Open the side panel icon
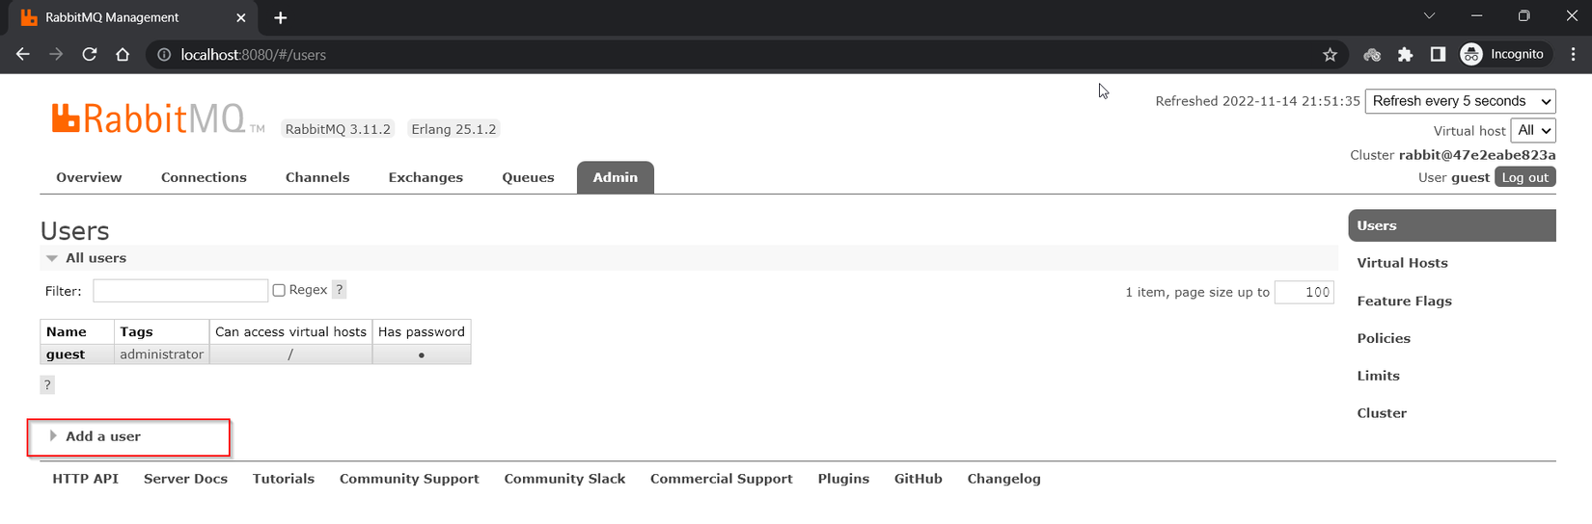 (x=1438, y=55)
